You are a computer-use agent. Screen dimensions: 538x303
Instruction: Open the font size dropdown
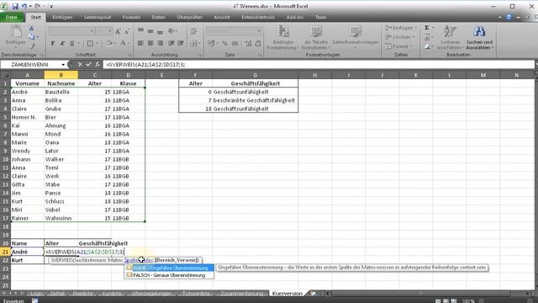pyautogui.click(x=110, y=31)
